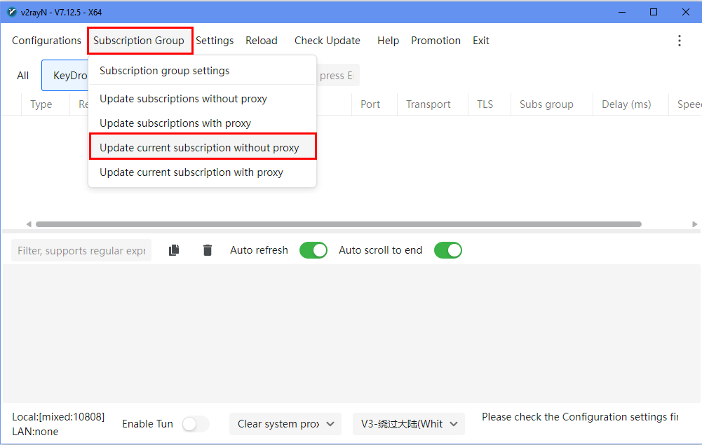702x445 pixels.
Task: Click the trash icon to clear log
Action: point(208,250)
